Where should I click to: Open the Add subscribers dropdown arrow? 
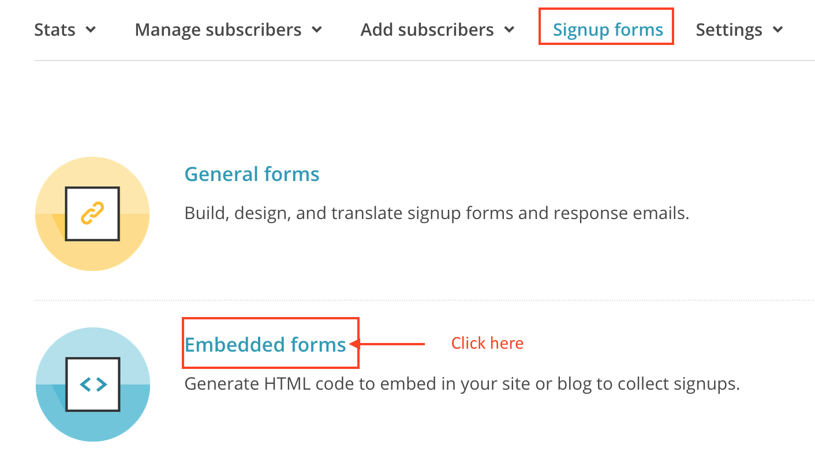click(509, 29)
